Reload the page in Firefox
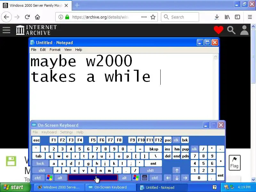The width and height of the screenshot is (256, 192). [27, 17]
